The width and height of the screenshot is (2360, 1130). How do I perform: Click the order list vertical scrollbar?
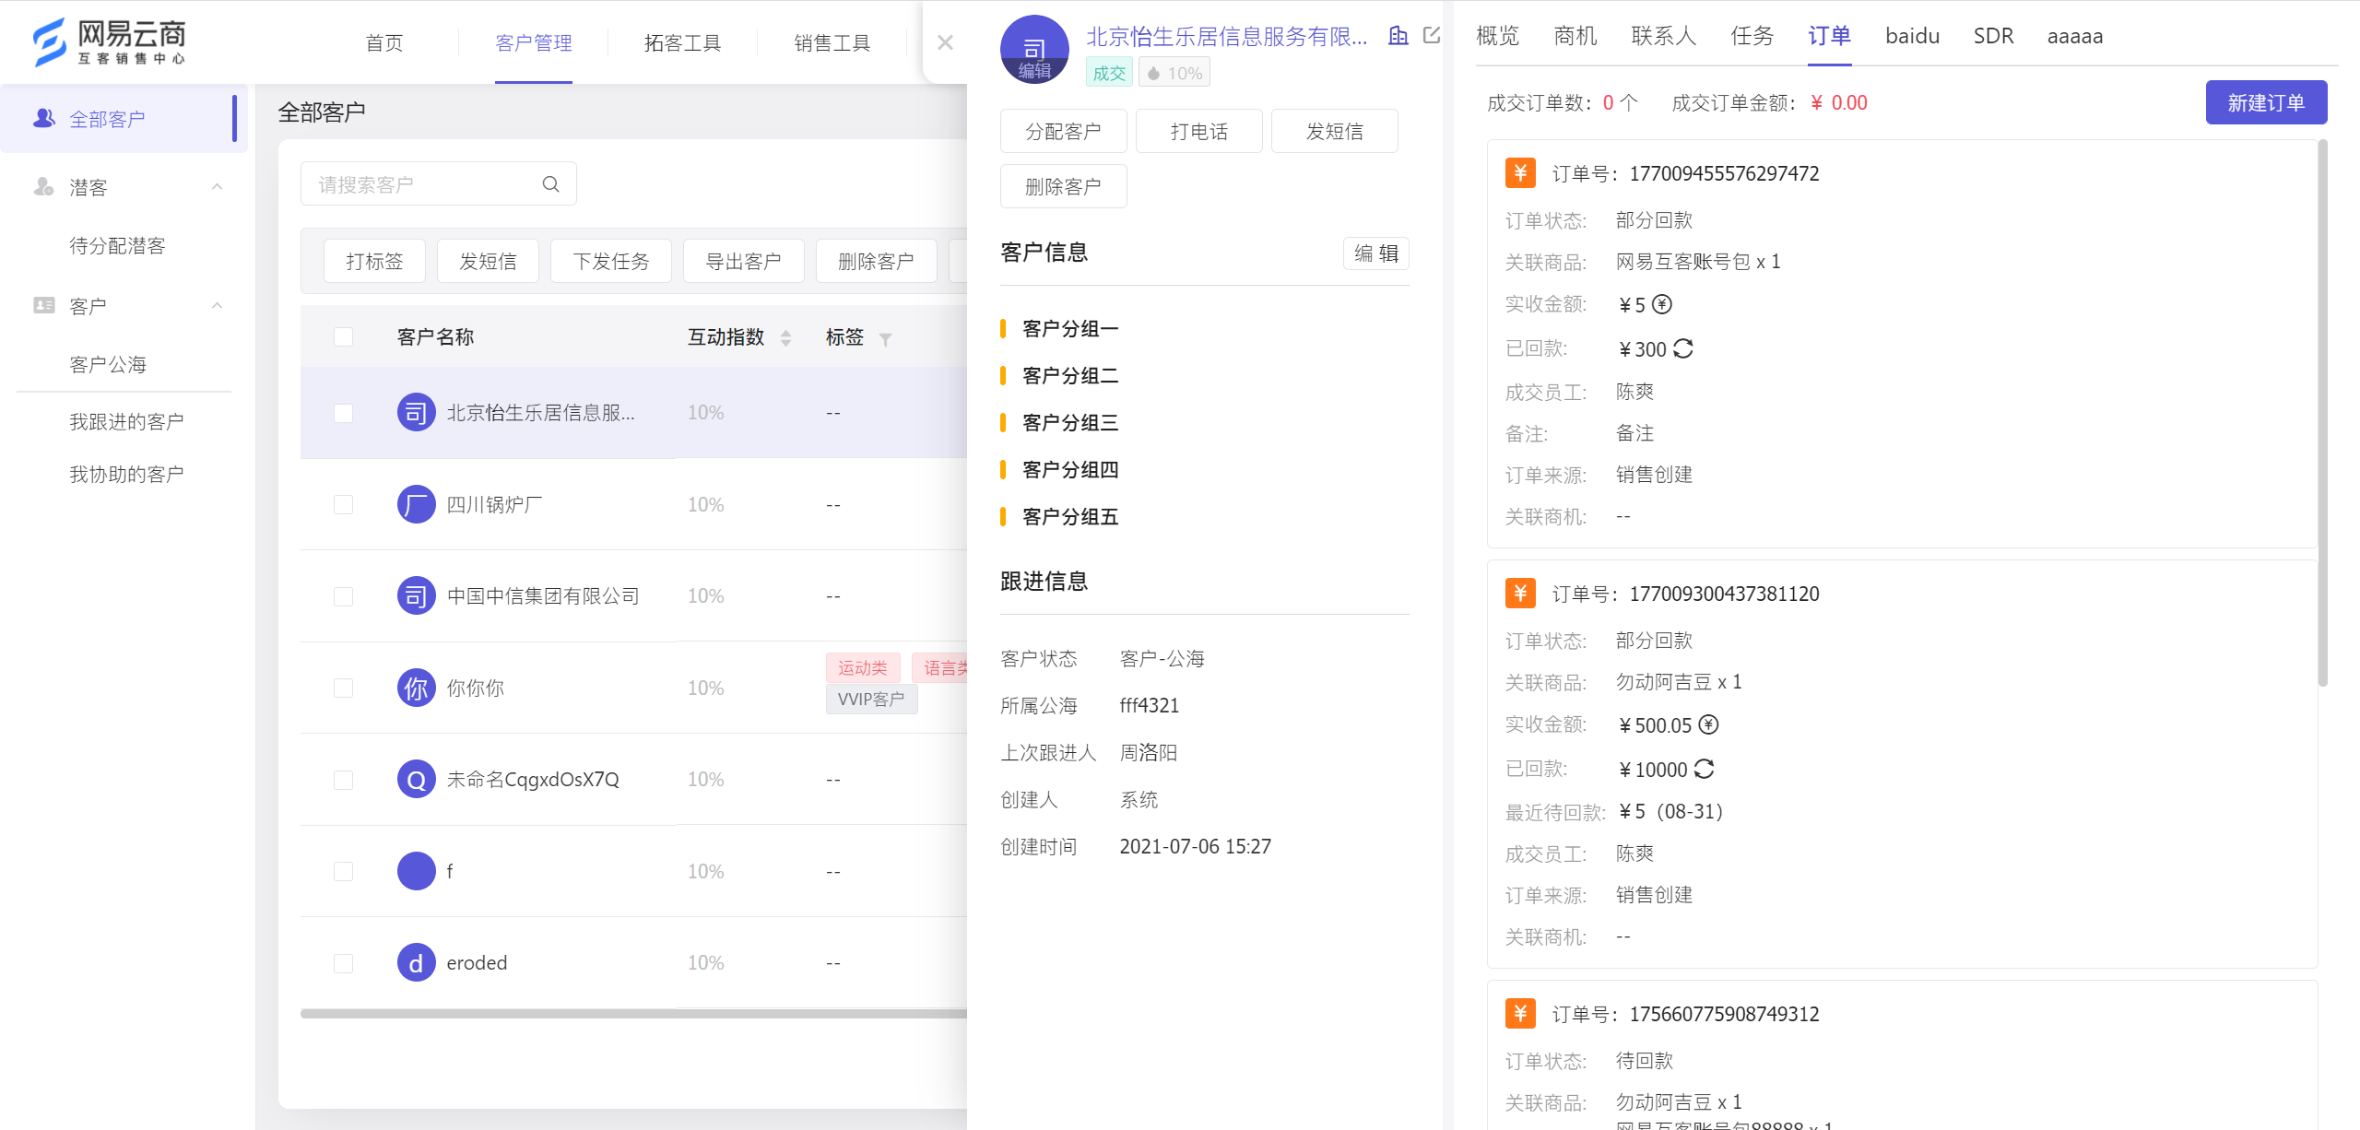tap(2323, 413)
